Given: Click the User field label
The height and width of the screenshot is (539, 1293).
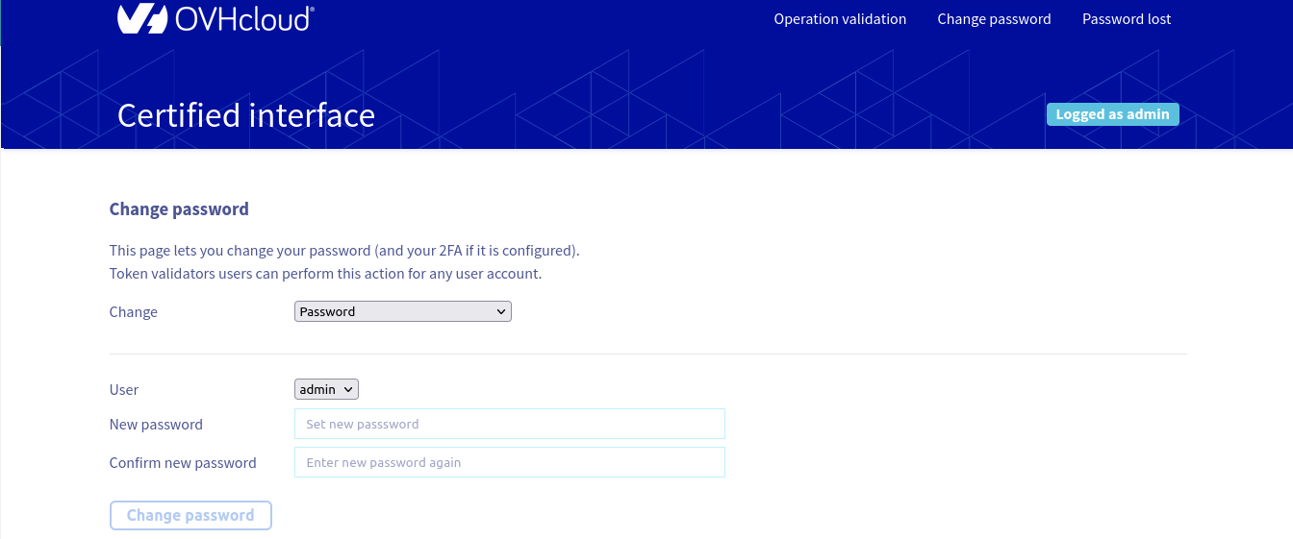Looking at the screenshot, I should click(x=124, y=390).
